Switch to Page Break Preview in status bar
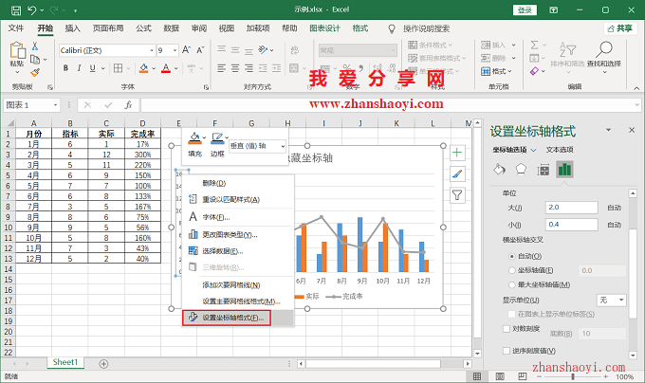Viewport: 645px width, 383px height. (x=522, y=376)
